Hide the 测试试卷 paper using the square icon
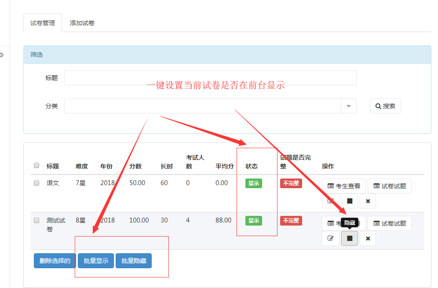 (350, 238)
